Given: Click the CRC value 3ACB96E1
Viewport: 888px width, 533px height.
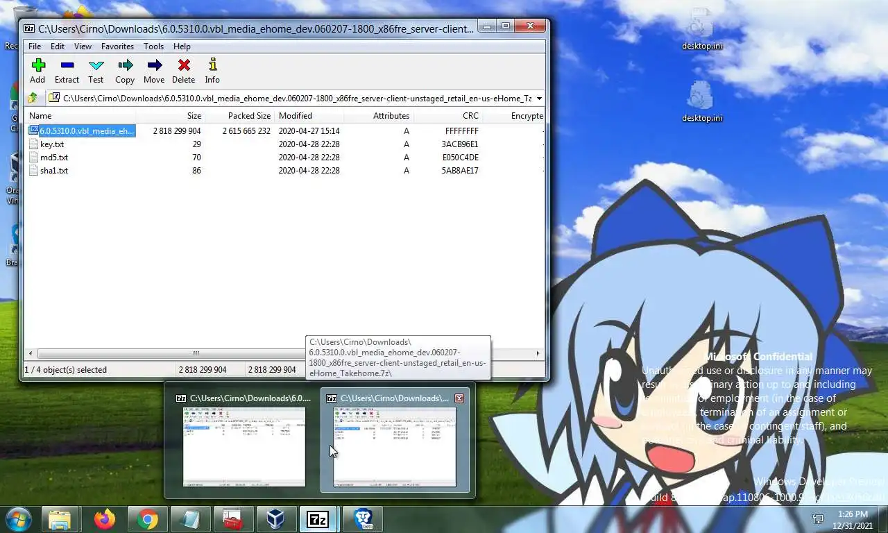Looking at the screenshot, I should 460,144.
